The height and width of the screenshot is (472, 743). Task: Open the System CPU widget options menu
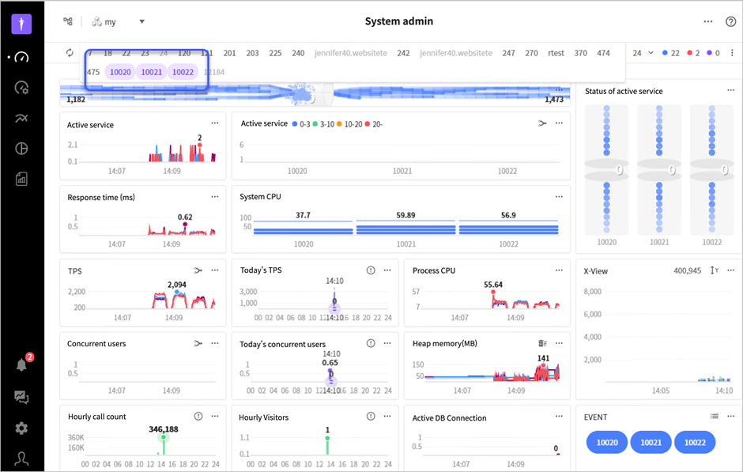[x=559, y=197]
